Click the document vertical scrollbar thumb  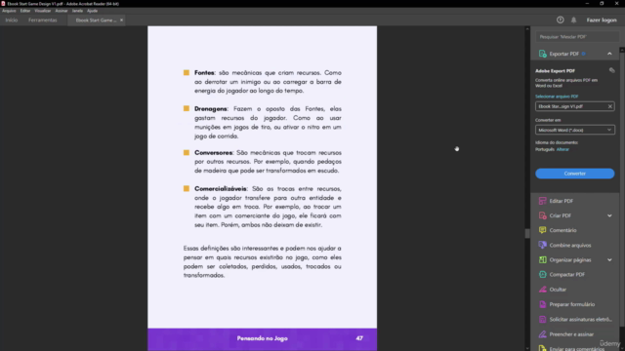[527, 233]
